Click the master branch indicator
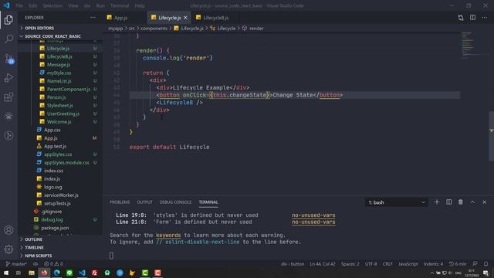The image size is (494, 278). 16,264
